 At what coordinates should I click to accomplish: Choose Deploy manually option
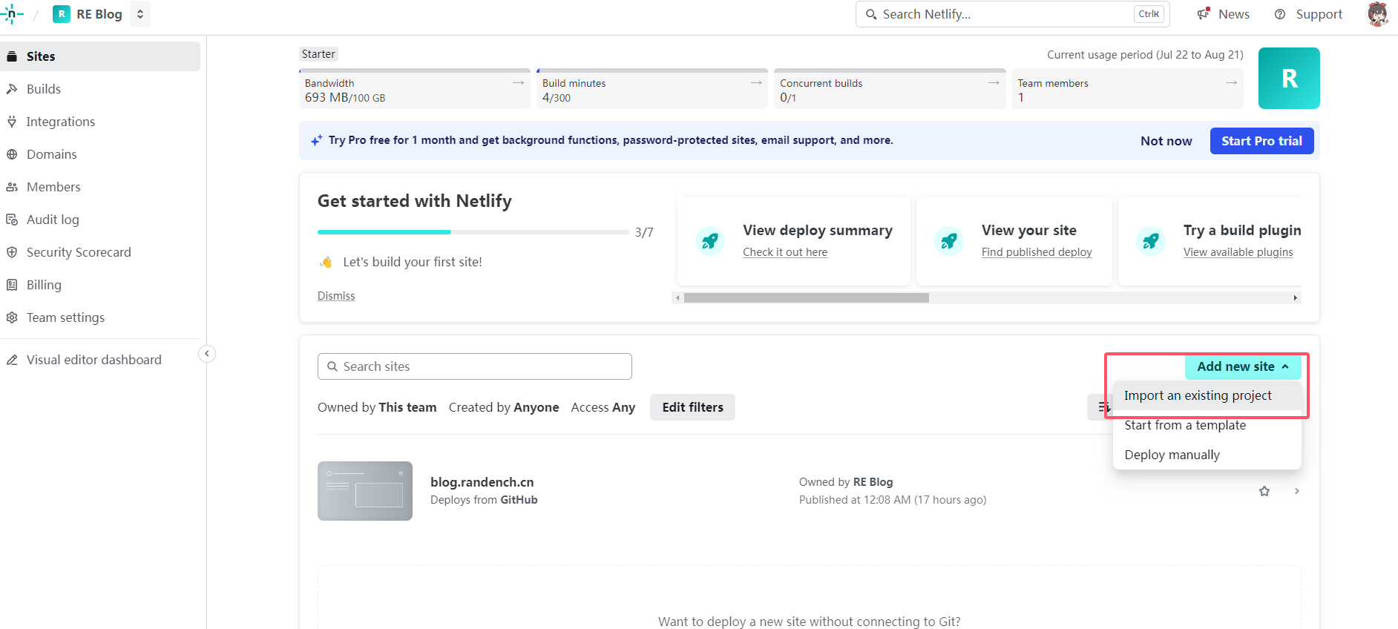point(1172,455)
